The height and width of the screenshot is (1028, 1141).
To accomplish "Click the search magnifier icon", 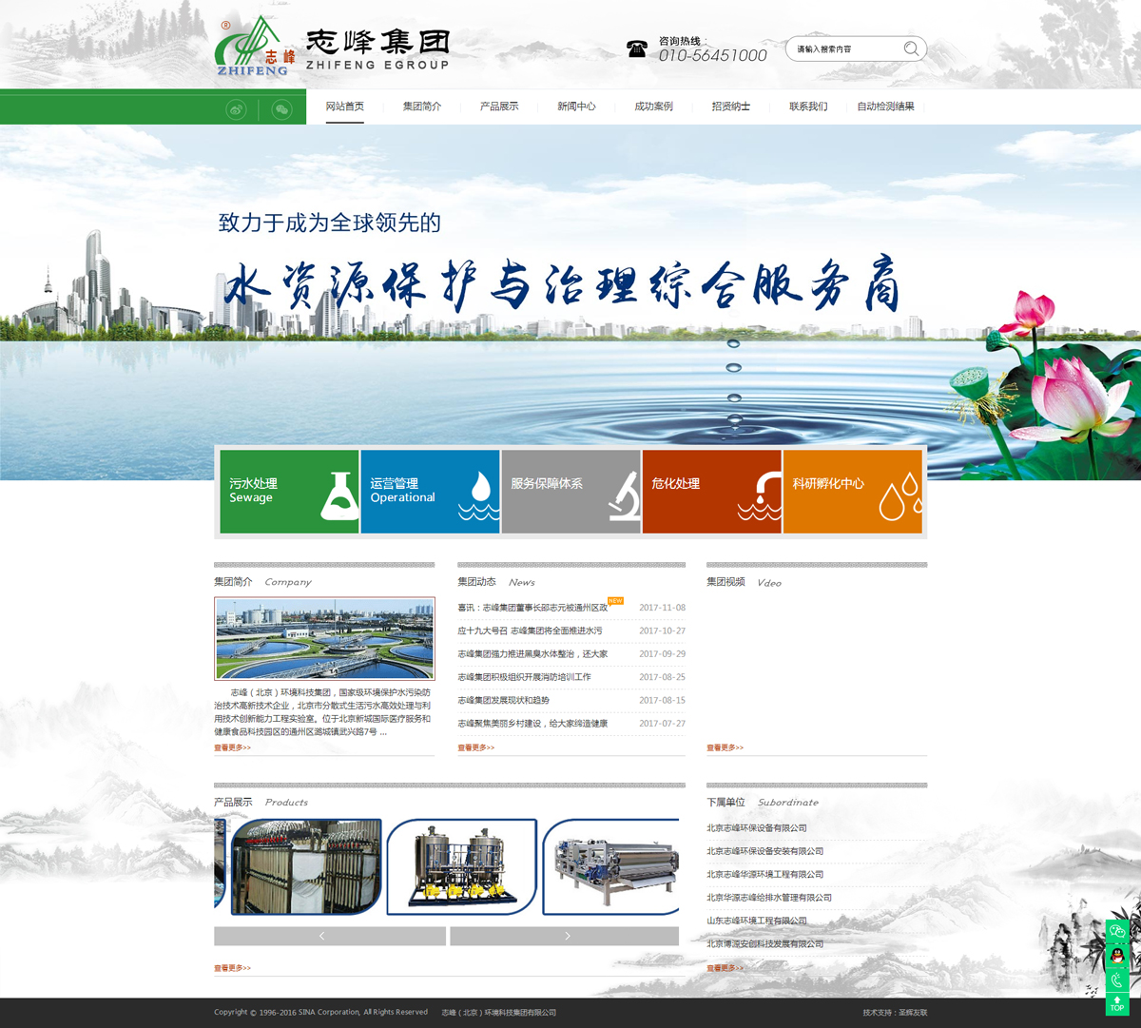I will [911, 49].
